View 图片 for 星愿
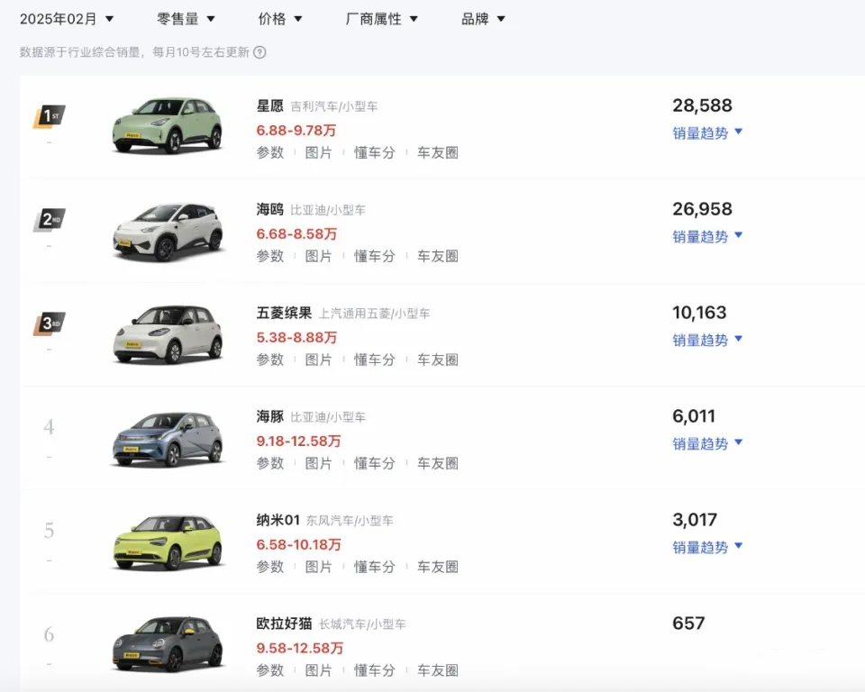Image resolution: width=865 pixels, height=692 pixels. tap(319, 153)
